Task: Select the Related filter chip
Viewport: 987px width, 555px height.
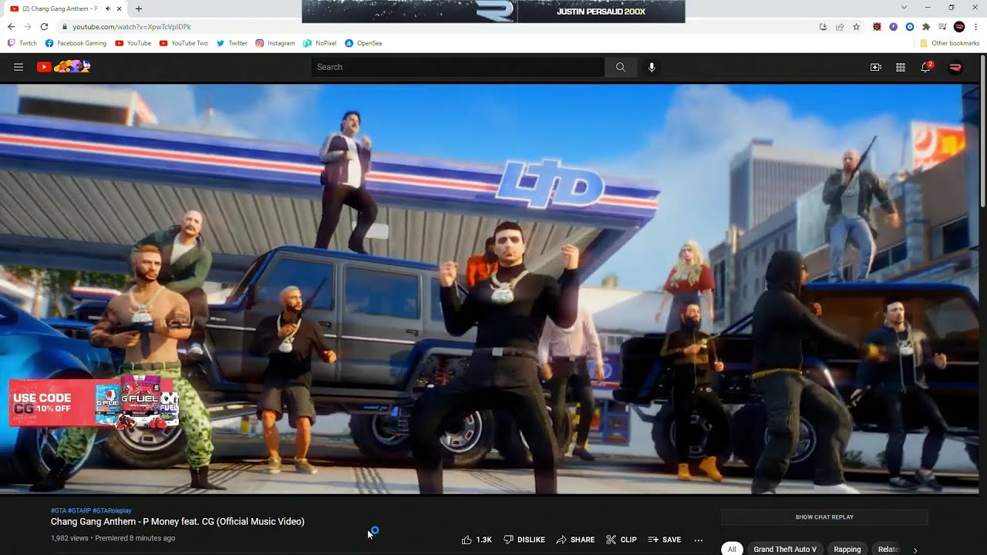Action: pyautogui.click(x=888, y=549)
